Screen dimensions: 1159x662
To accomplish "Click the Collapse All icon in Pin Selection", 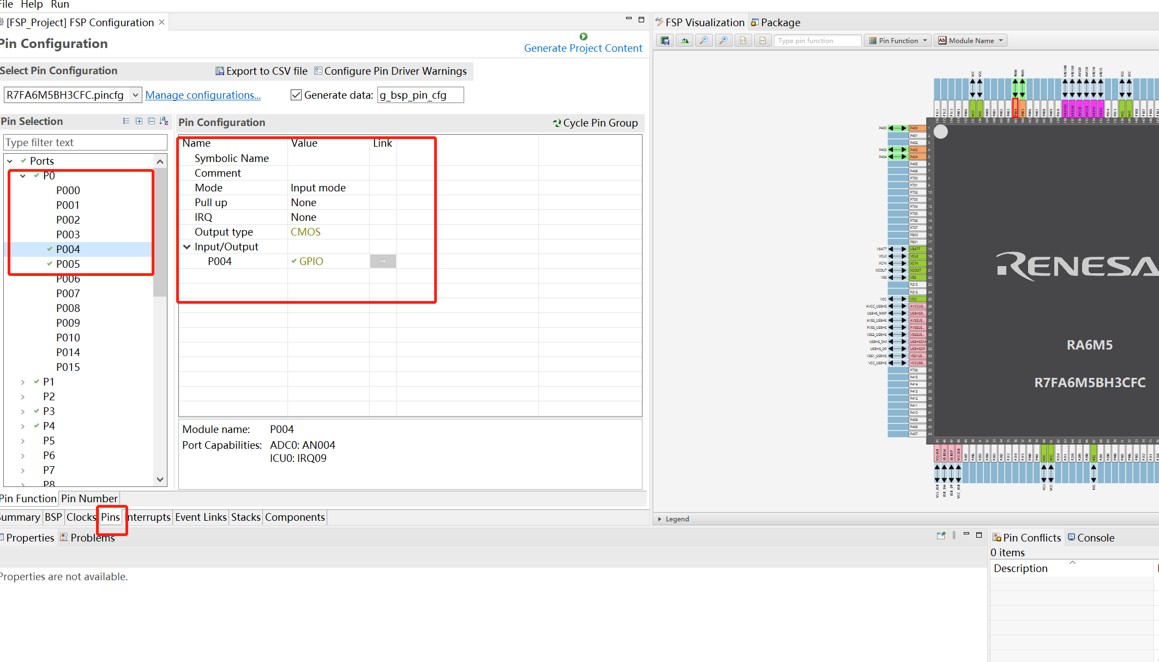I will click(152, 121).
